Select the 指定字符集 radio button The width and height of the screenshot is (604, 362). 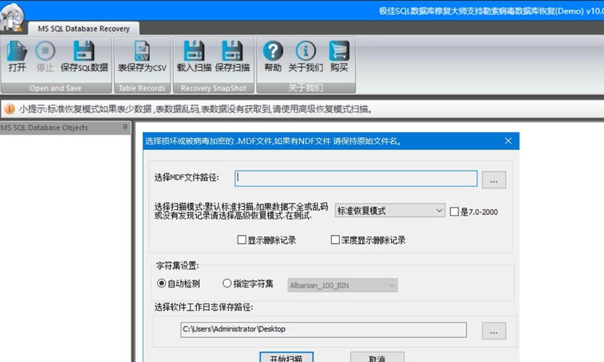click(227, 283)
